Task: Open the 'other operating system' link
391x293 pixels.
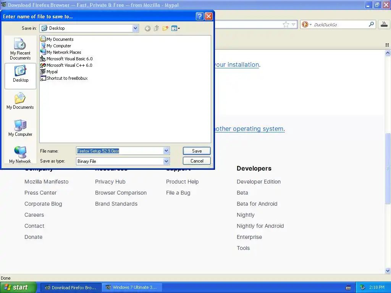Action: pyautogui.click(x=250, y=129)
